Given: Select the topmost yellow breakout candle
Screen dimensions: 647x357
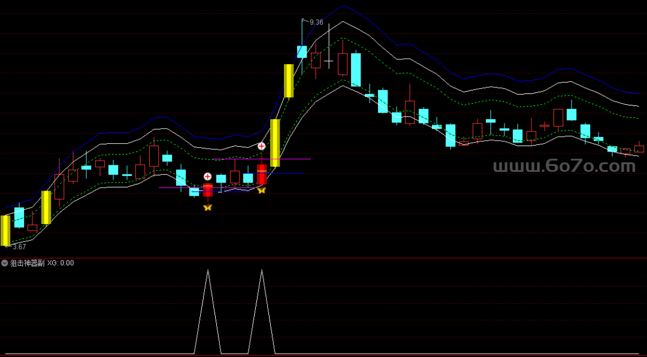Looking at the screenshot, I should pyautogui.click(x=288, y=80).
